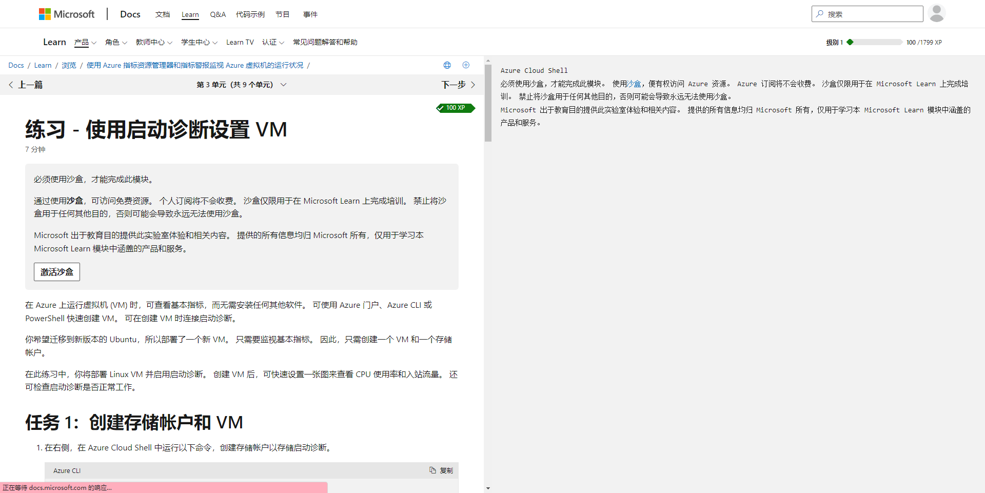Click the 100 XP badge

(x=456, y=108)
